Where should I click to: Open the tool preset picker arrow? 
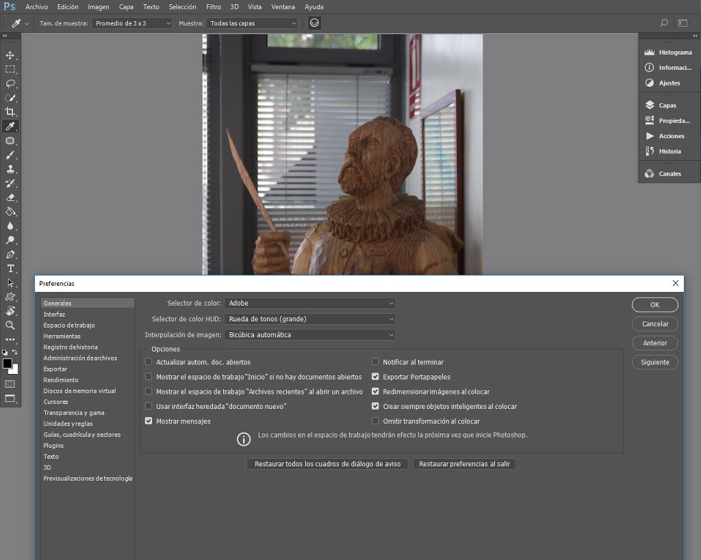tap(27, 24)
